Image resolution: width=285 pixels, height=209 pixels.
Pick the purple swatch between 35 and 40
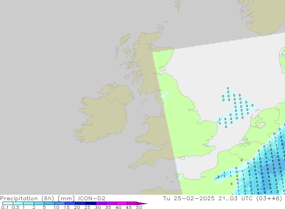click(111, 203)
